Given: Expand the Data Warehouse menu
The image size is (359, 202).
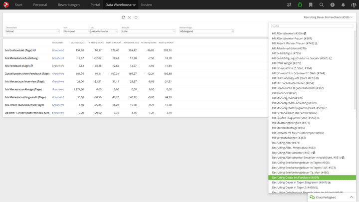Looking at the screenshot, I should point(121,4).
